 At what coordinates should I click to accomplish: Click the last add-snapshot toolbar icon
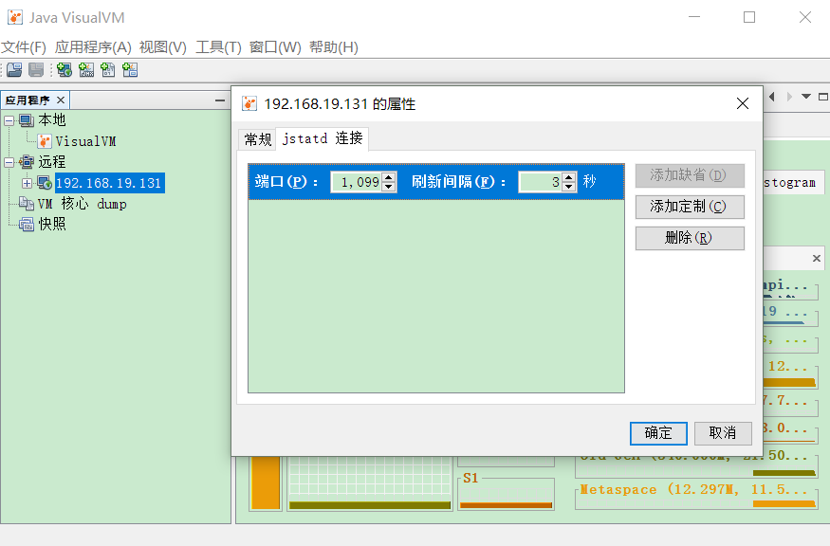point(130,70)
